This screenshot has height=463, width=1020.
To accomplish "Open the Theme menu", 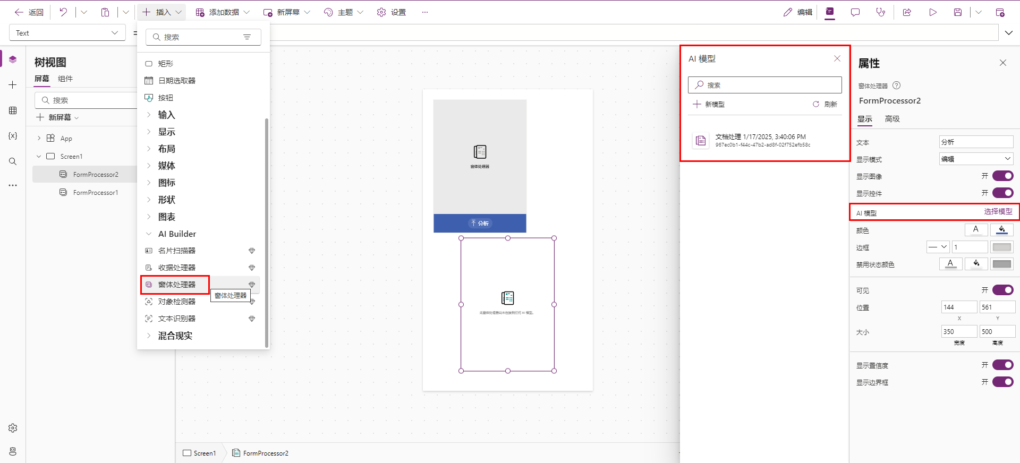I will point(344,12).
